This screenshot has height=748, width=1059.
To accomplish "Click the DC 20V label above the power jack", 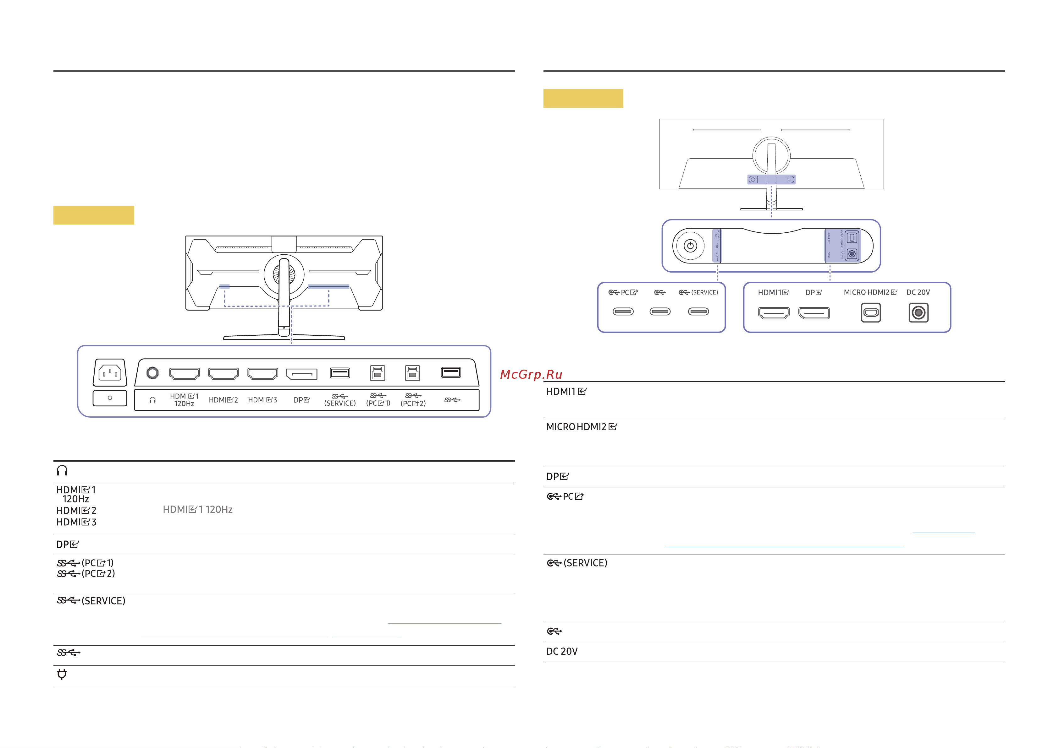I will (918, 292).
